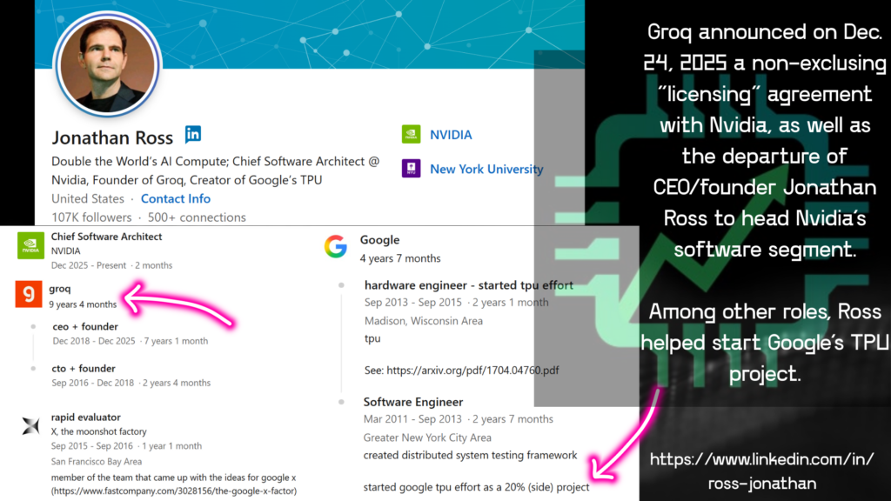891x501 pixels.
Task: View the 500+ connections link
Action: point(195,217)
